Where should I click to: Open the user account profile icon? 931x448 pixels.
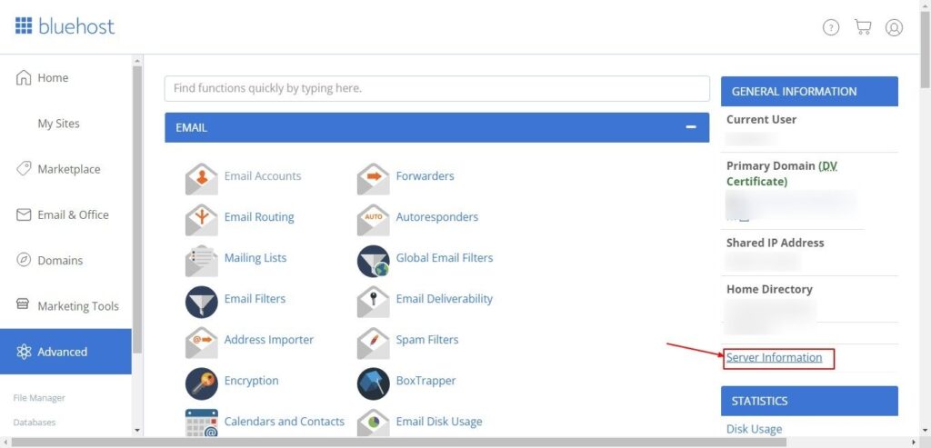click(894, 27)
